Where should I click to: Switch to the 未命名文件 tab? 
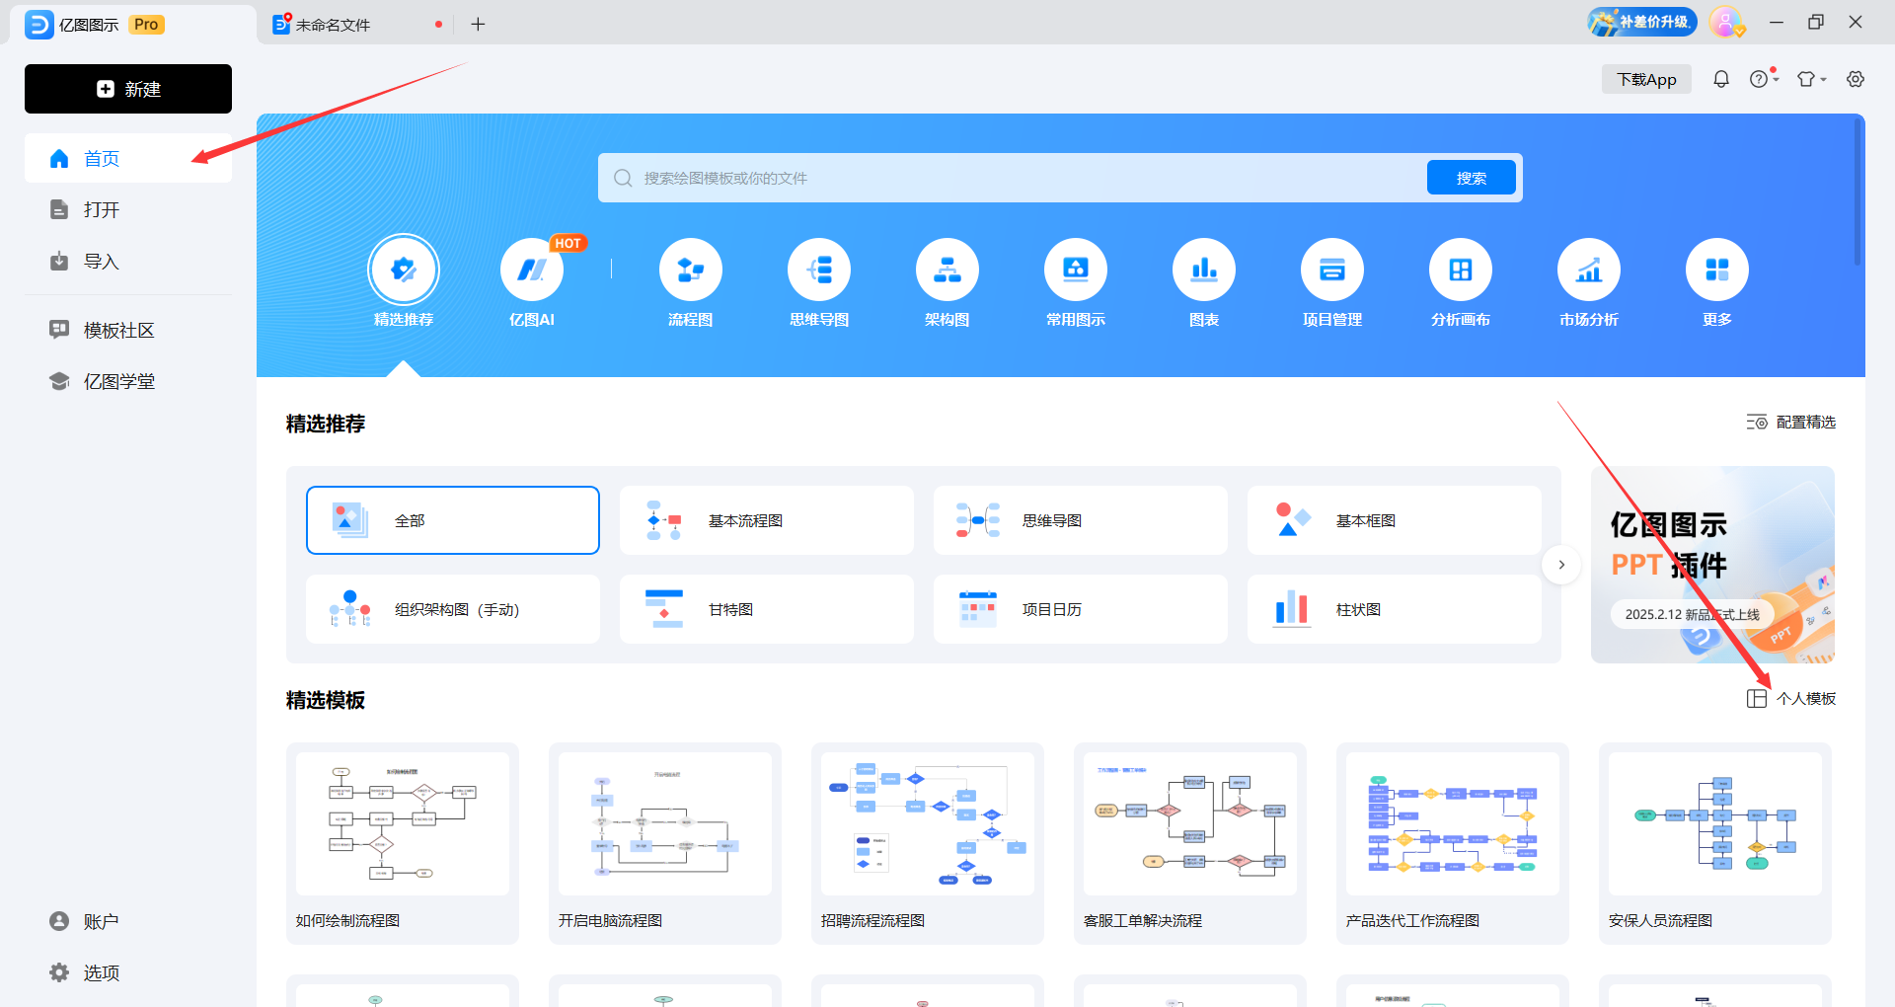[x=355, y=25]
